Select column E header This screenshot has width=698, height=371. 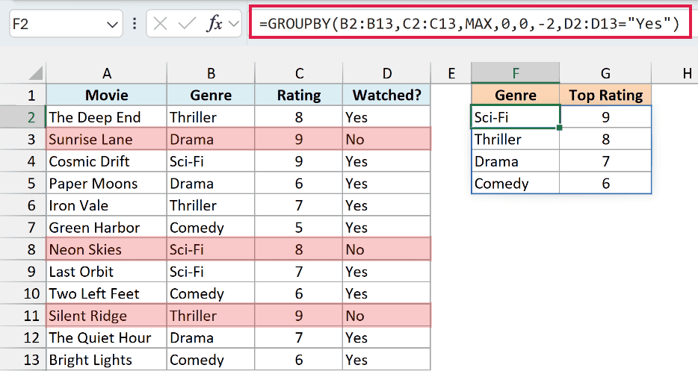(451, 73)
